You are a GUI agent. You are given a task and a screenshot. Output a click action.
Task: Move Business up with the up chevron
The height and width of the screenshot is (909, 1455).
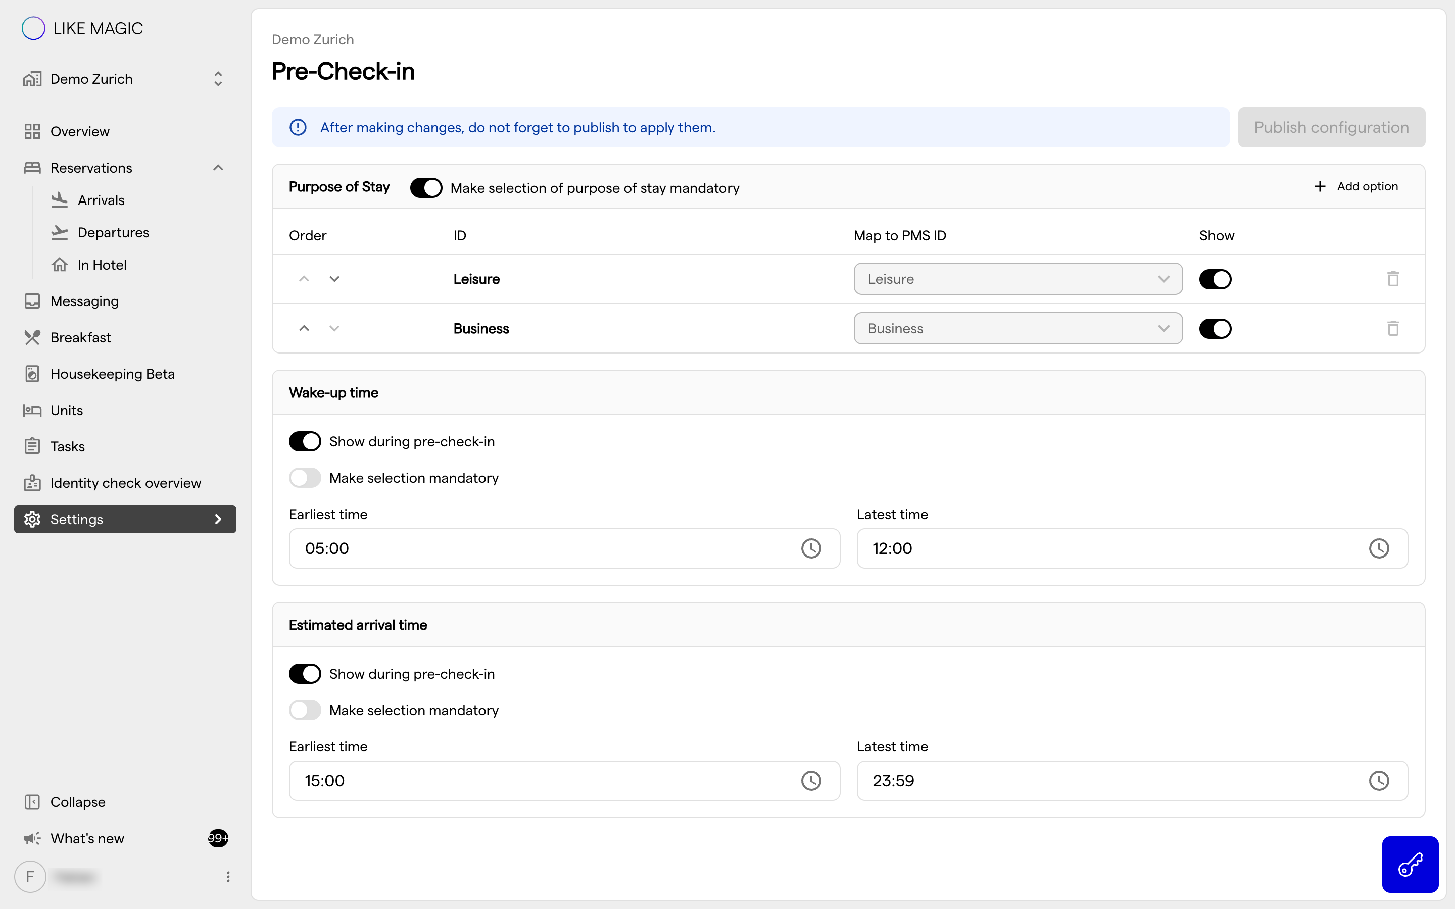click(x=304, y=328)
